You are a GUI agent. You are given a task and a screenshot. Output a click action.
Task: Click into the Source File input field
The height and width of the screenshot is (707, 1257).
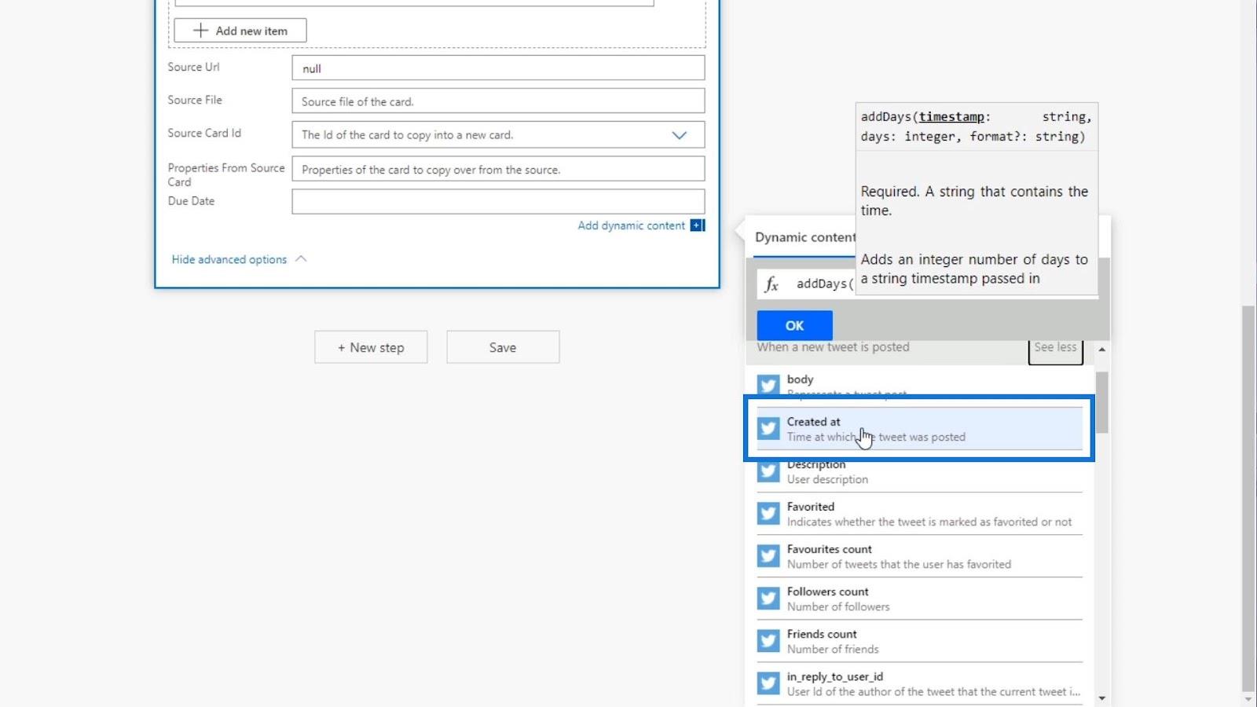pos(498,101)
